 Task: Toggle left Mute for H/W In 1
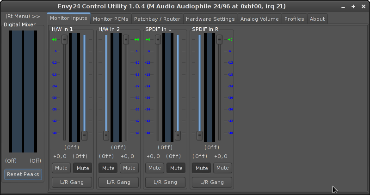click(x=61, y=168)
